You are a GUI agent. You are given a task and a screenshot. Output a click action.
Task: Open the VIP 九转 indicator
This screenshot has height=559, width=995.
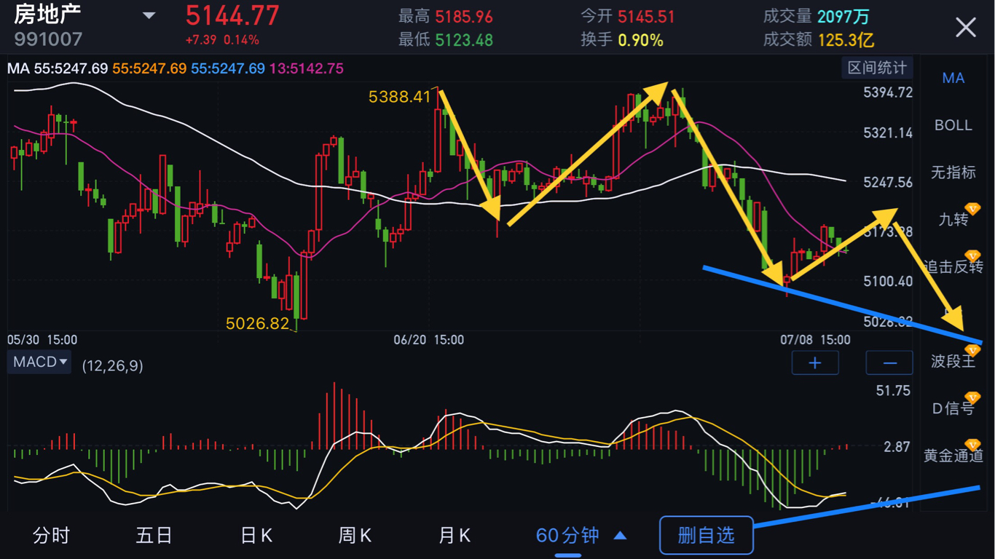953,219
